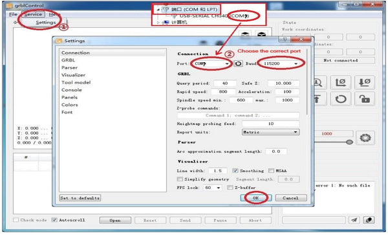
Task: Toggle the spindle gear icon button
Action: tap(365, 138)
